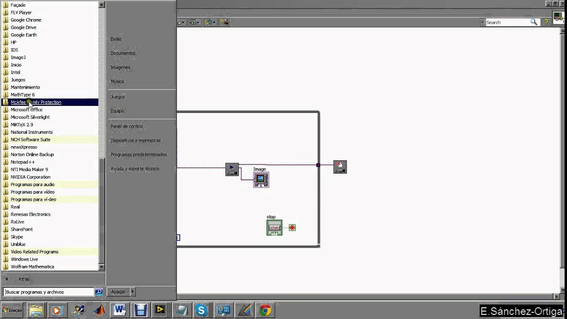Click the magnifier icon in Search box
The width and height of the screenshot is (567, 319).
[534, 22]
